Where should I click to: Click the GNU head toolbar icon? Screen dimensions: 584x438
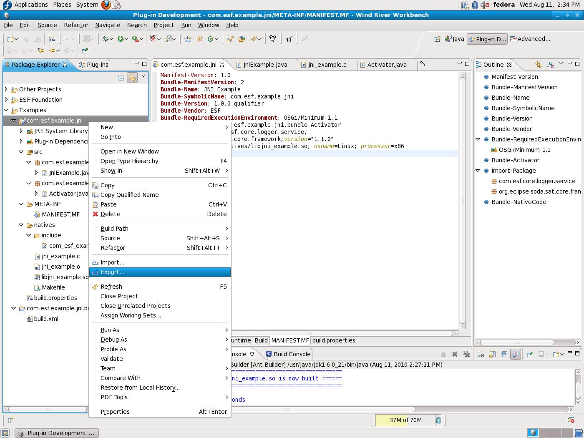click(273, 39)
